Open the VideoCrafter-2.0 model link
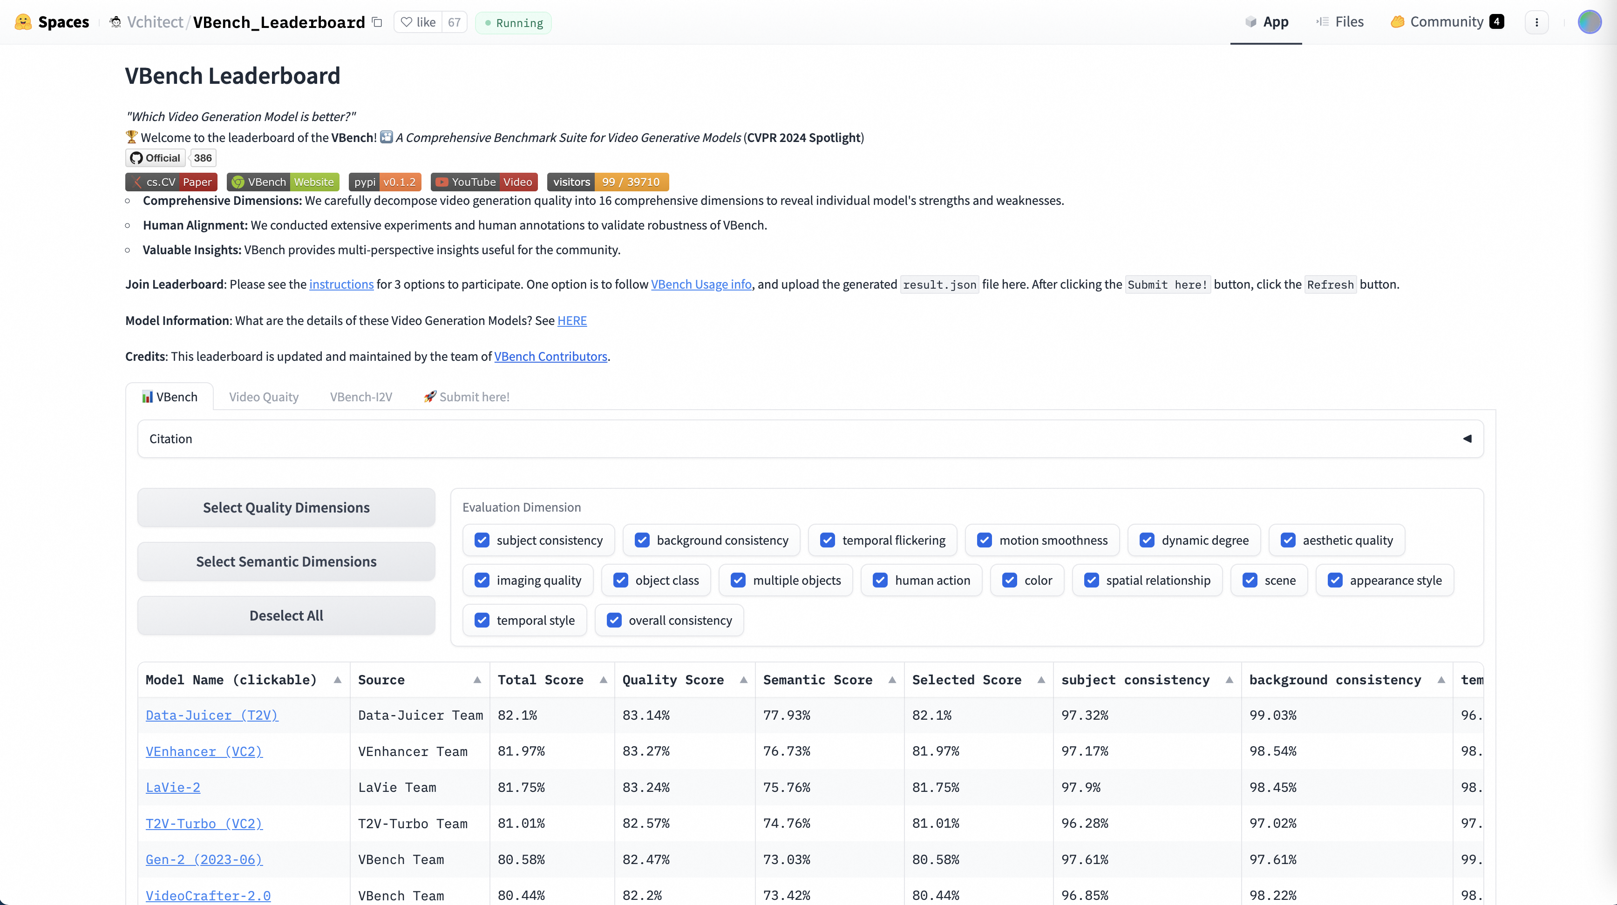 click(x=208, y=896)
